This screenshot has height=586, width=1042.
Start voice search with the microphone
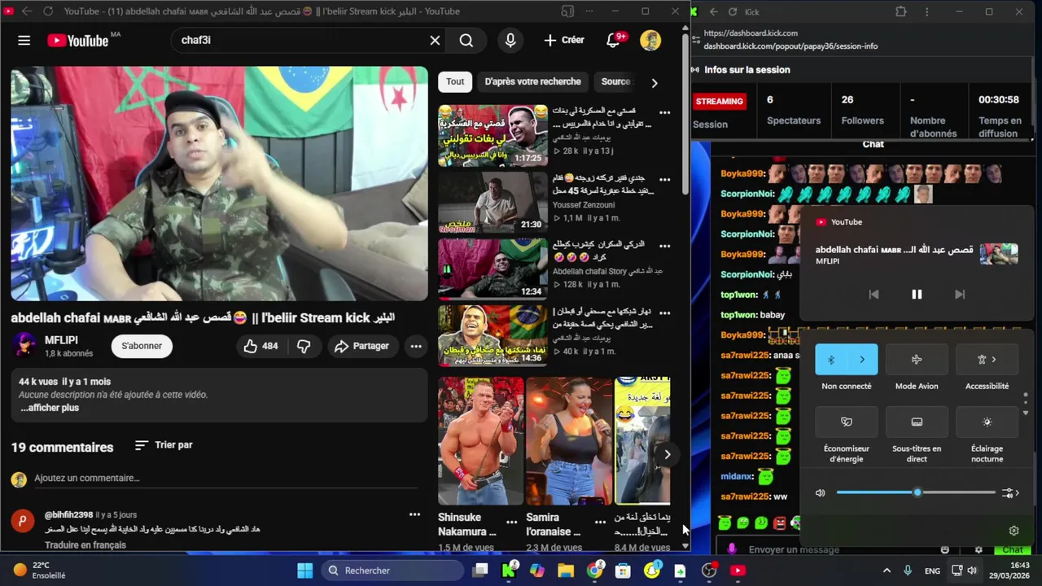click(510, 41)
